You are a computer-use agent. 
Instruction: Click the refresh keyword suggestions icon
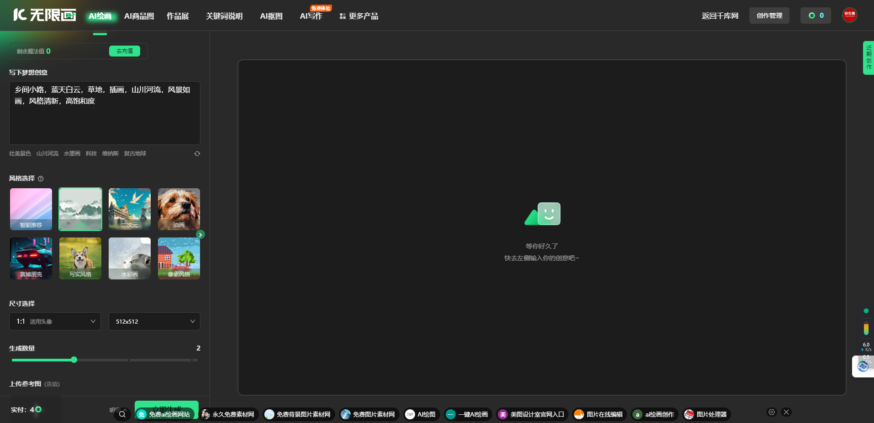point(197,154)
